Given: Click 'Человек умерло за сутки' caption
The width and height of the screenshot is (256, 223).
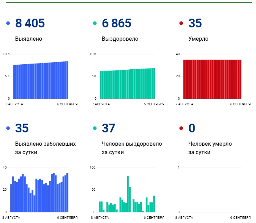Looking at the screenshot, I should tap(210, 148).
